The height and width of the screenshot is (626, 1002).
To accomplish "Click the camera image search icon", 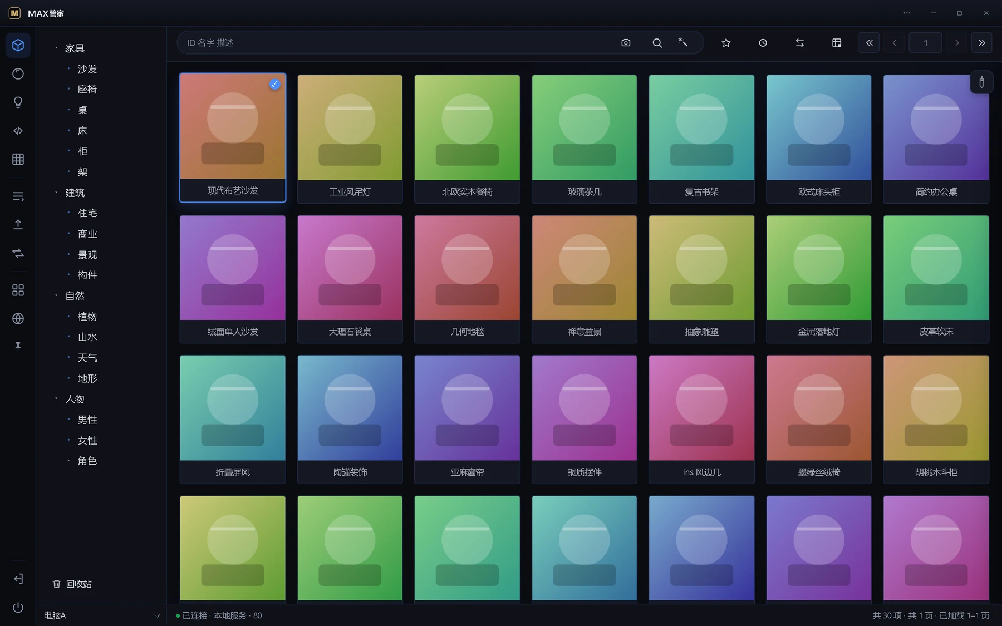I will pos(626,43).
